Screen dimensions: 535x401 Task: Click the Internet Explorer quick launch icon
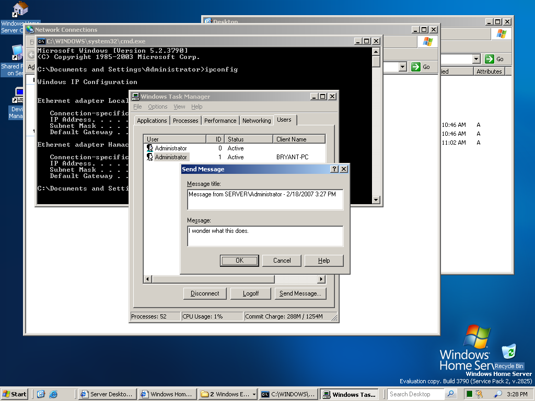(x=53, y=394)
